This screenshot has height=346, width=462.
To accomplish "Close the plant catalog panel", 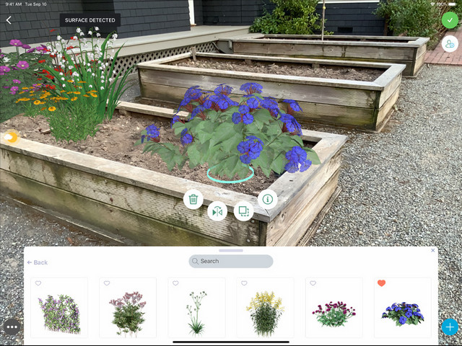I will coord(432,250).
